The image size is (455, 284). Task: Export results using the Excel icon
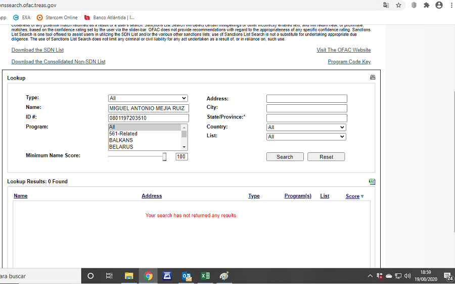coord(372,181)
